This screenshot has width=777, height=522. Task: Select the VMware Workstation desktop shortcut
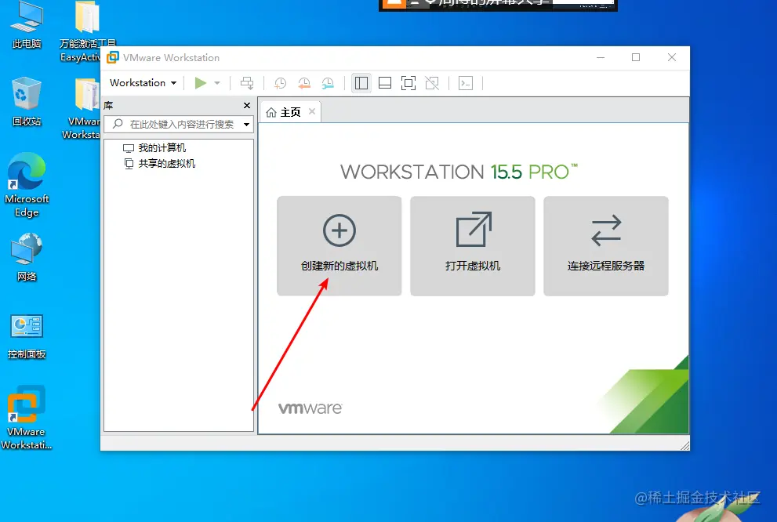26,419
